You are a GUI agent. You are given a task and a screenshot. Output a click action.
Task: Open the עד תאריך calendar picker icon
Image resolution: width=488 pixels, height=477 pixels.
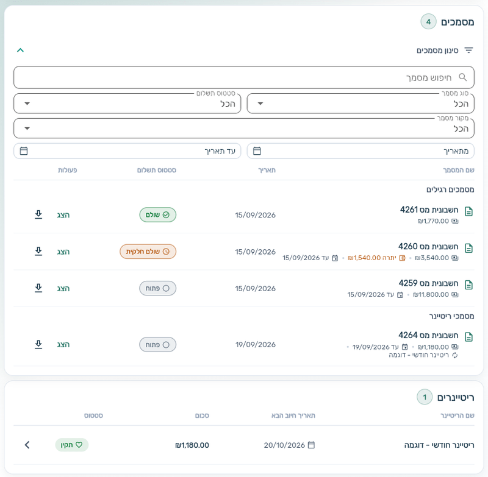[24, 151]
